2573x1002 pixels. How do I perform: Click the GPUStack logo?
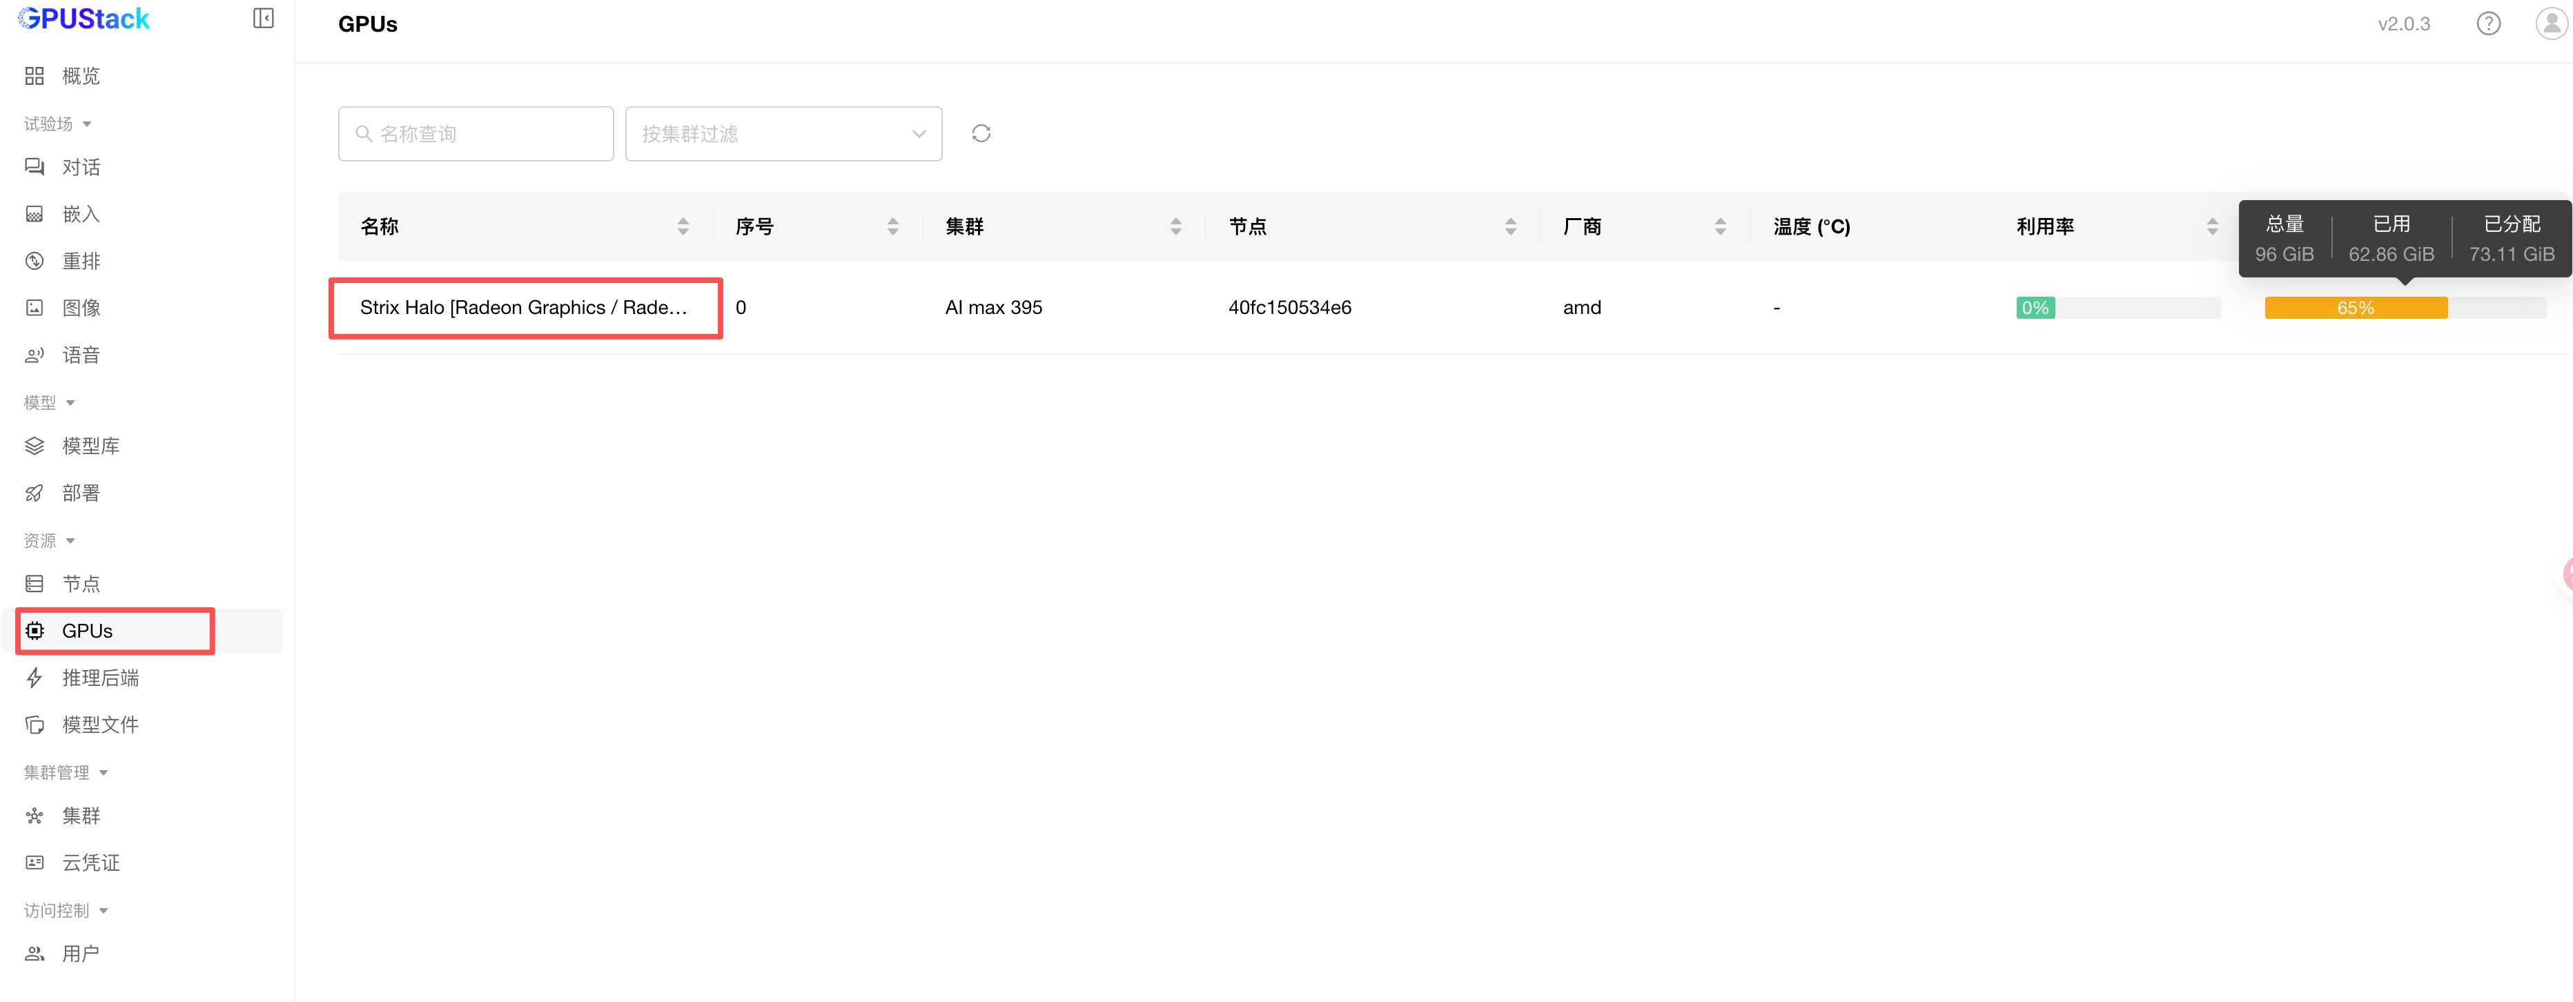(x=84, y=19)
